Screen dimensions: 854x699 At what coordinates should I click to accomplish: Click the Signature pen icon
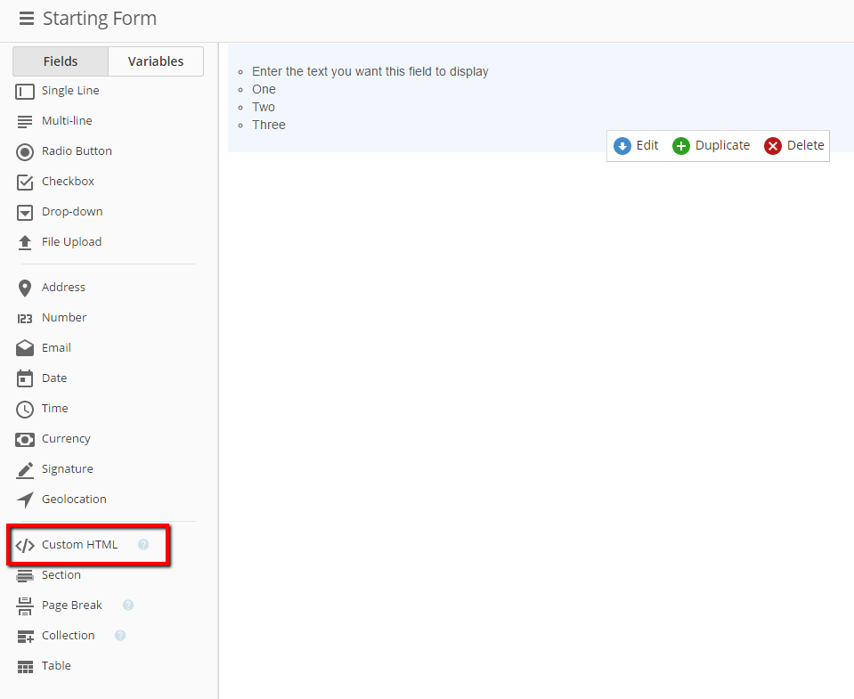click(x=25, y=470)
